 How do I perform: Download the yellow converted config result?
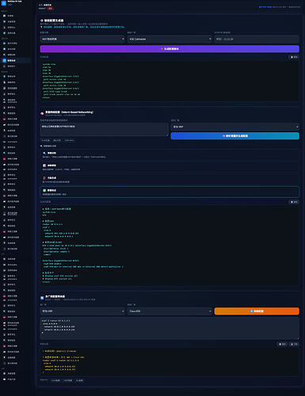coord(294,345)
